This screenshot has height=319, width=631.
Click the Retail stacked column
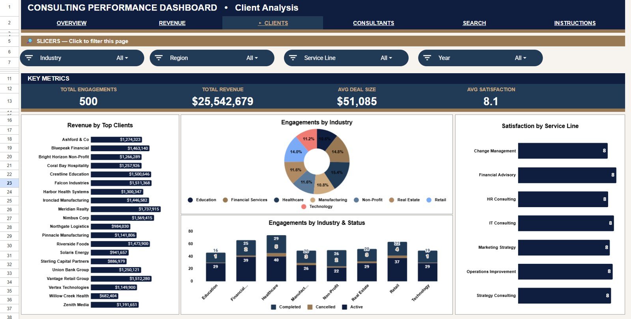[x=397, y=262]
